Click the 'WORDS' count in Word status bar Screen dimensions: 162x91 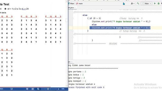[2, 89]
